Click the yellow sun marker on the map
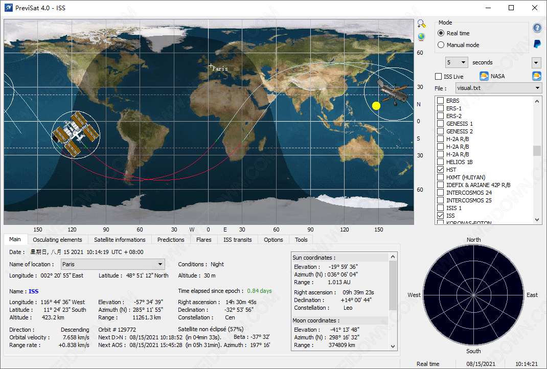Image resolution: width=547 pixels, height=369 pixels. click(376, 106)
